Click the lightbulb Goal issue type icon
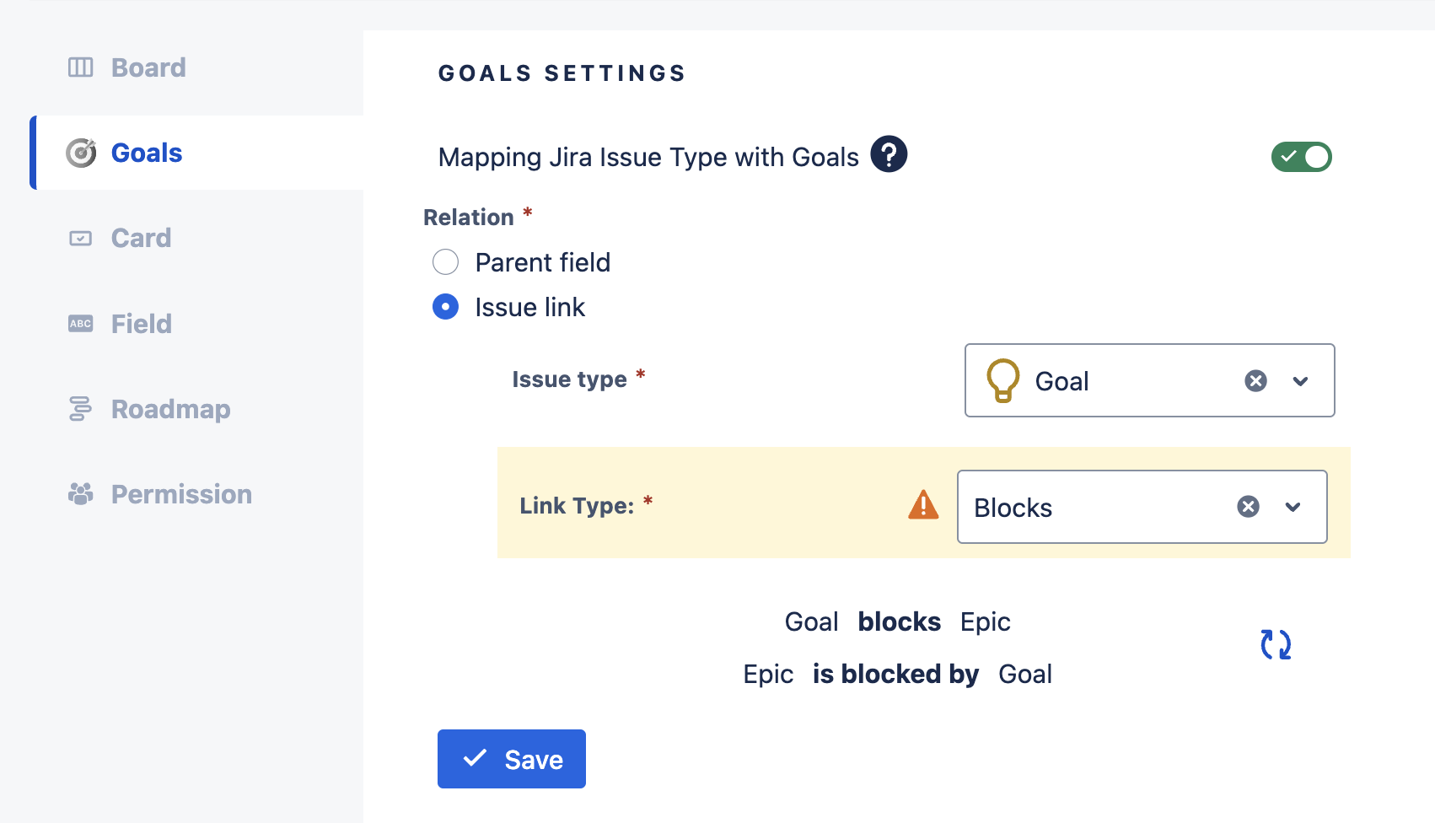The height and width of the screenshot is (823, 1435). pos(1003,381)
